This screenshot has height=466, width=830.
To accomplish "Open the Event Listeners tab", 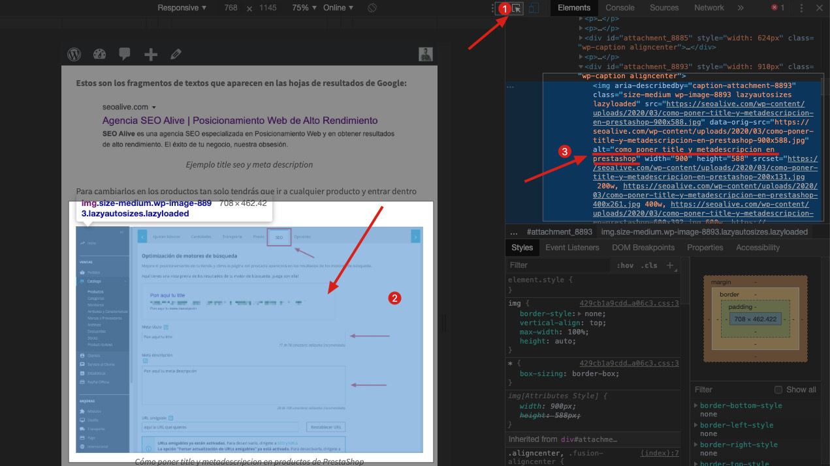I will tap(572, 247).
